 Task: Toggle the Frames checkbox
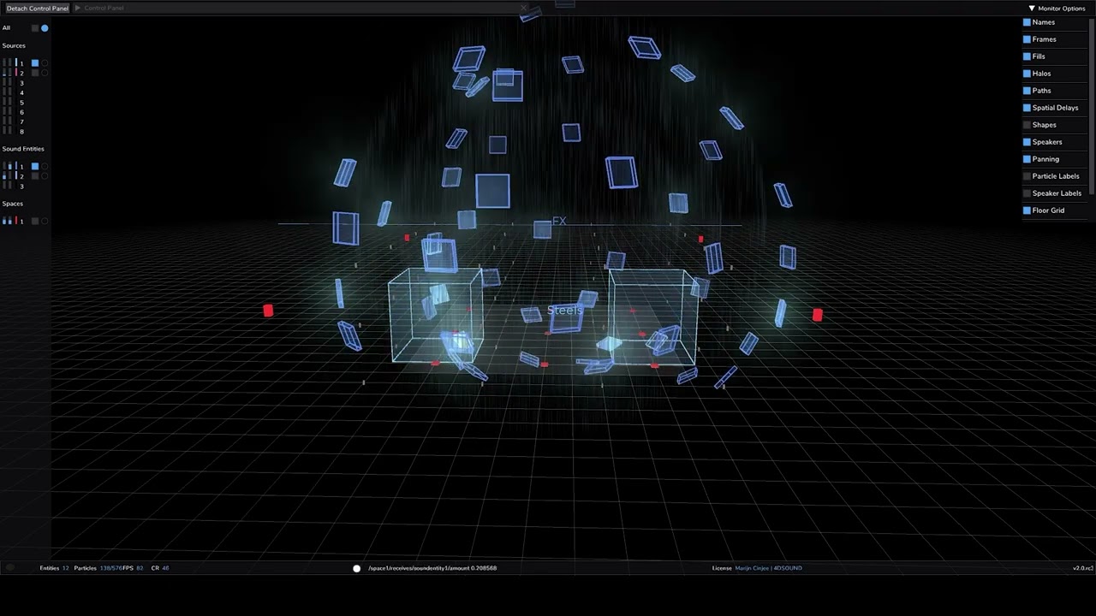[x=1027, y=39]
